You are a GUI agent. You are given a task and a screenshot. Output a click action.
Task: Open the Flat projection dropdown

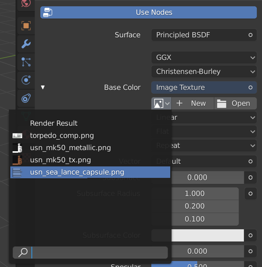[x=204, y=131]
